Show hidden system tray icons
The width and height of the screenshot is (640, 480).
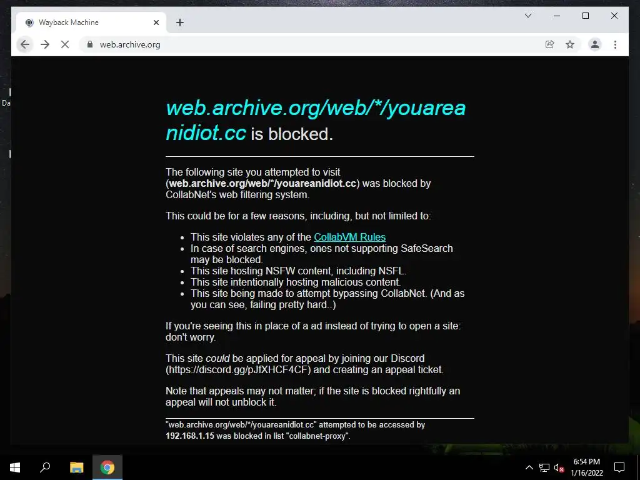529,467
